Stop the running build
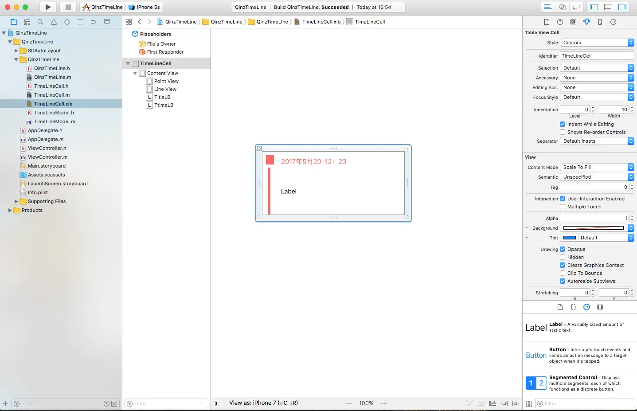 [x=68, y=7]
